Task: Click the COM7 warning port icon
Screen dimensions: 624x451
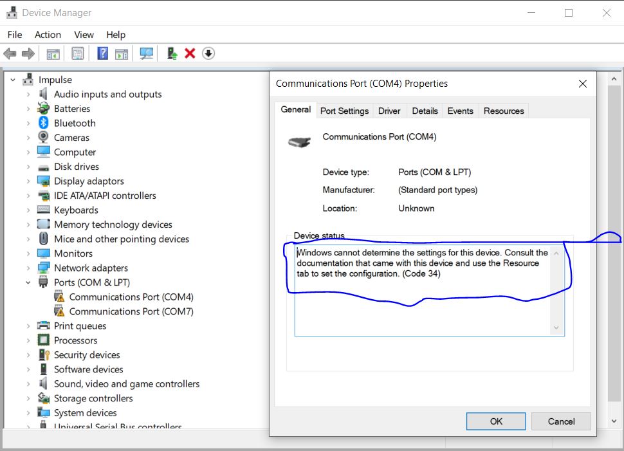Action: click(59, 311)
